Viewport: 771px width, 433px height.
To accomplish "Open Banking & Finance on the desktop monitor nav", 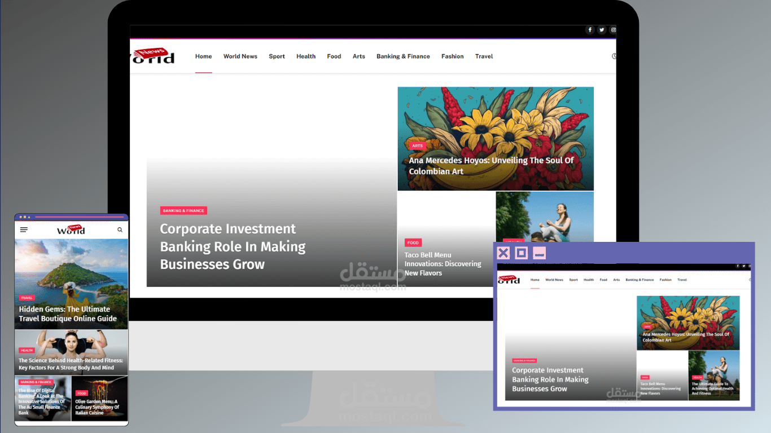I will click(403, 56).
